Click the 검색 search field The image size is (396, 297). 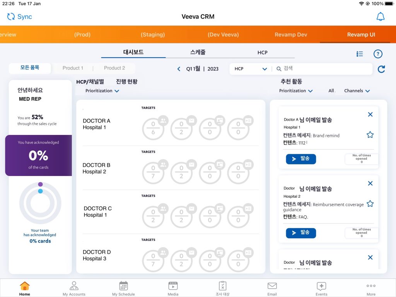pos(325,69)
